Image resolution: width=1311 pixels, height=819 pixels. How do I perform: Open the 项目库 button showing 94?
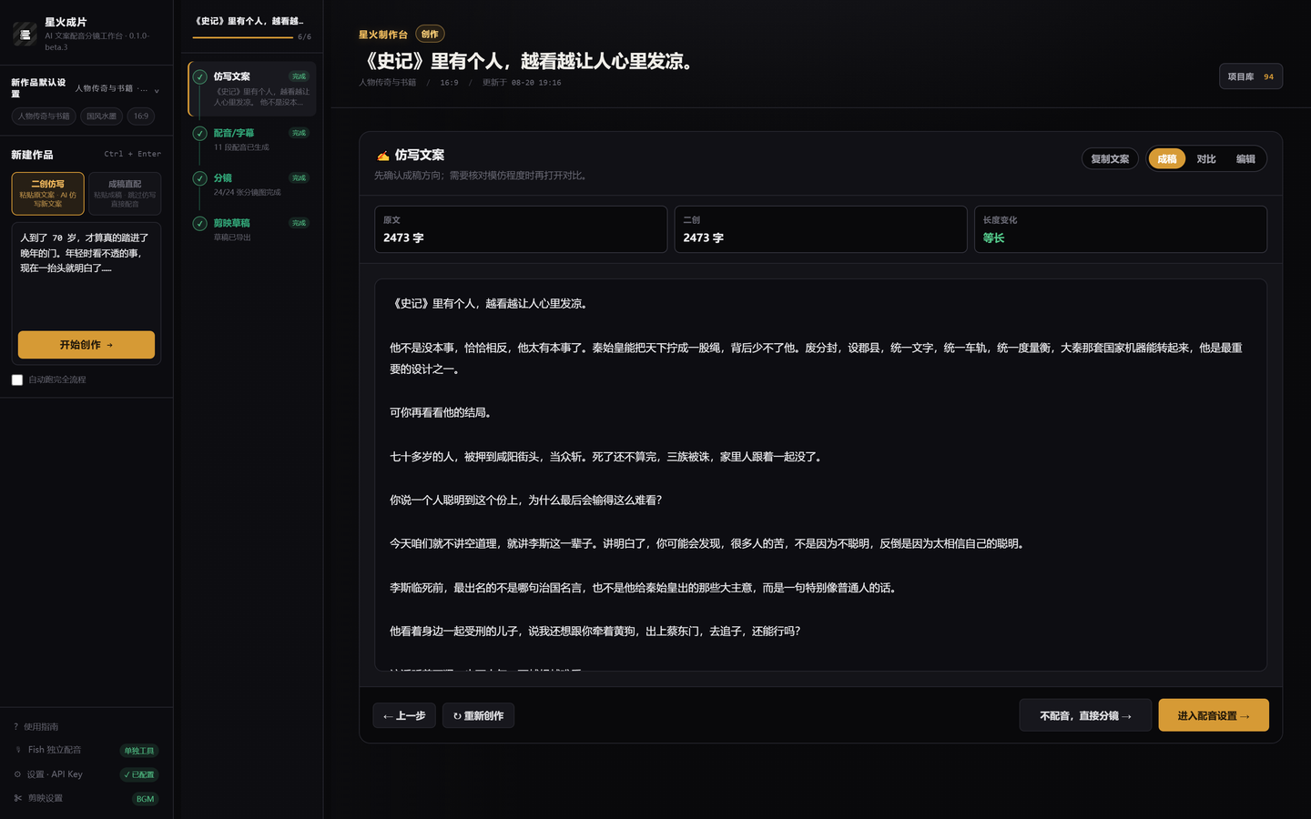[x=1251, y=76]
